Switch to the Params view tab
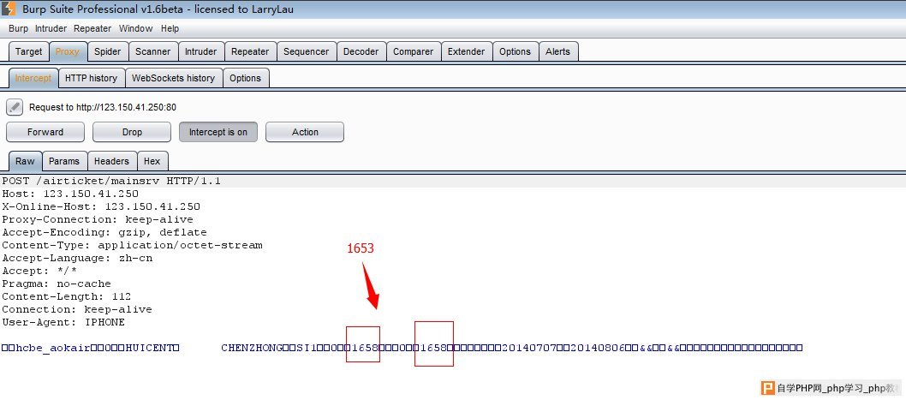Viewport: 906px width, 400px height. (64, 161)
